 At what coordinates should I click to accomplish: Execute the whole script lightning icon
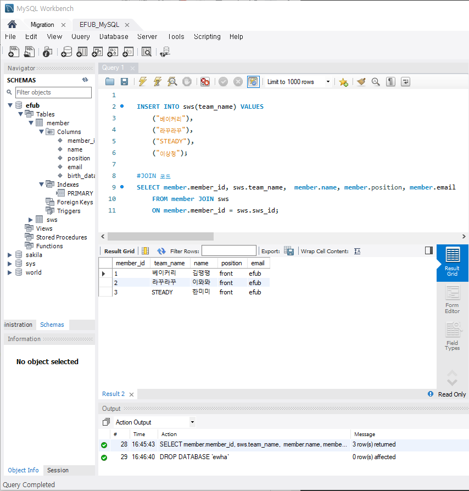(x=142, y=82)
